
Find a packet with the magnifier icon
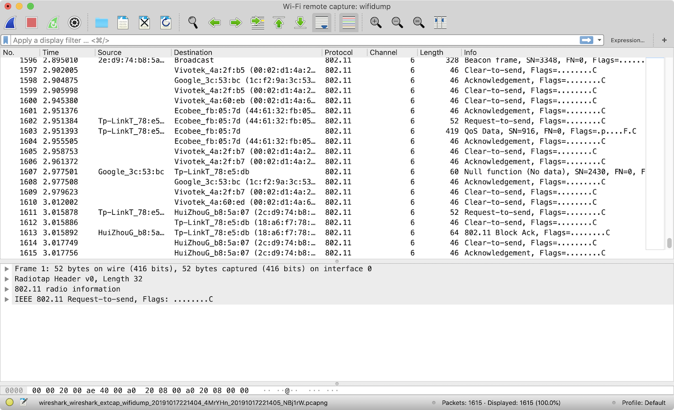pos(193,23)
